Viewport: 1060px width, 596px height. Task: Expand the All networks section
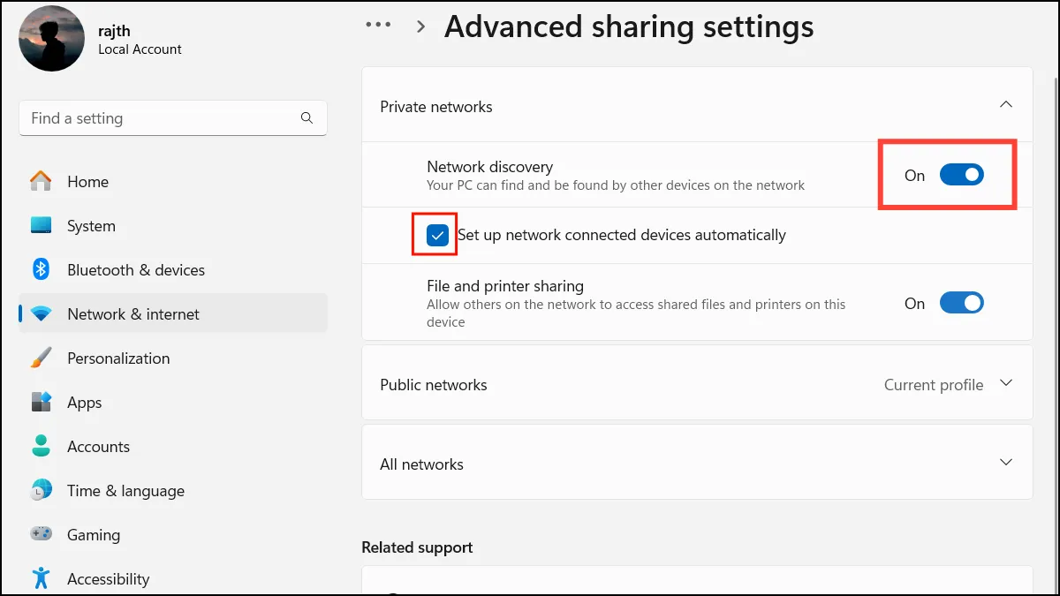click(1005, 463)
